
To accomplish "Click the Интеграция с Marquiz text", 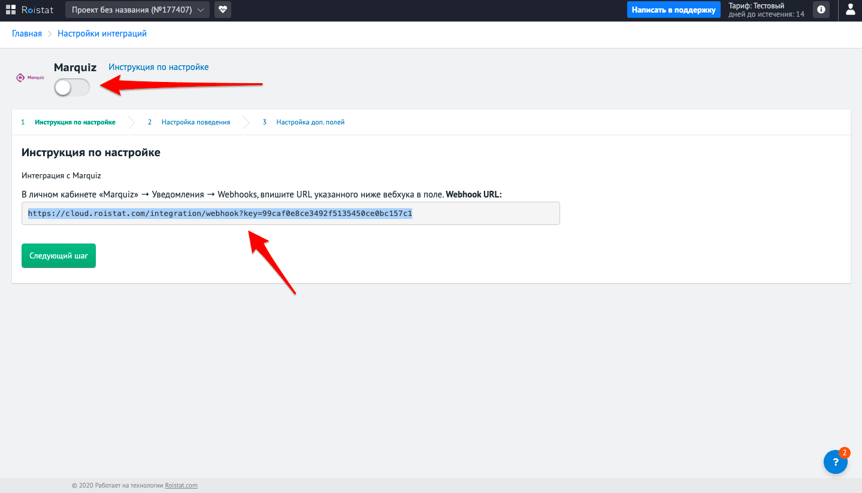I will point(61,175).
